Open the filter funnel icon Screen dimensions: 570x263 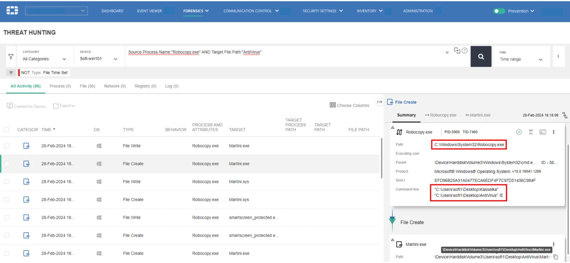pos(11,57)
